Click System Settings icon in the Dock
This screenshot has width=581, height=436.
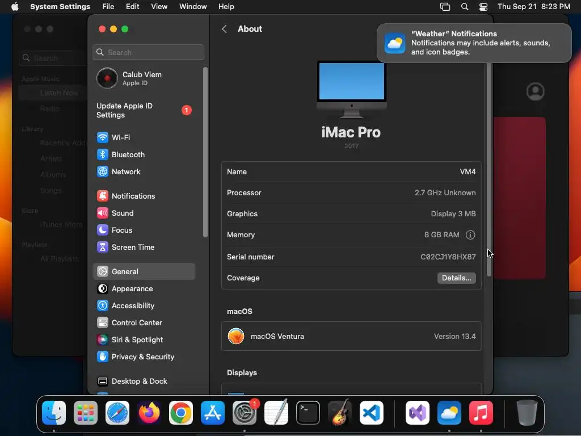pyautogui.click(x=245, y=413)
